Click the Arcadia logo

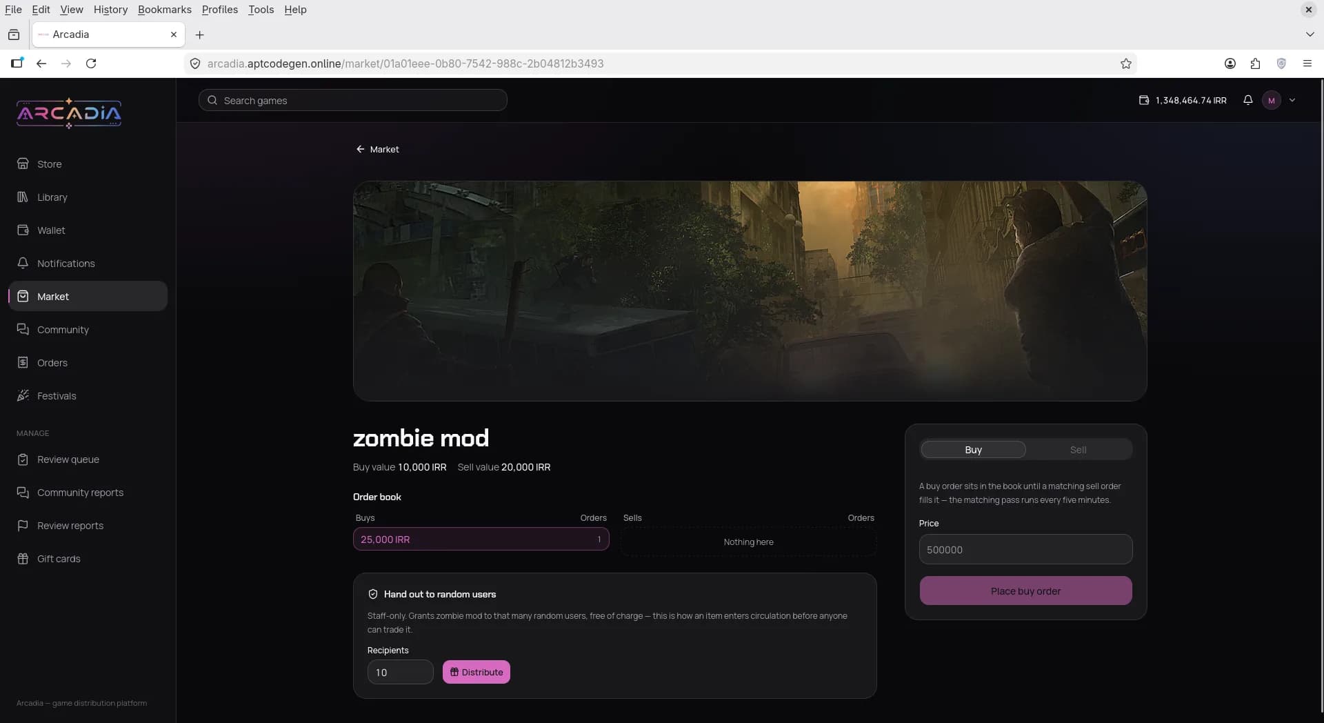point(69,113)
